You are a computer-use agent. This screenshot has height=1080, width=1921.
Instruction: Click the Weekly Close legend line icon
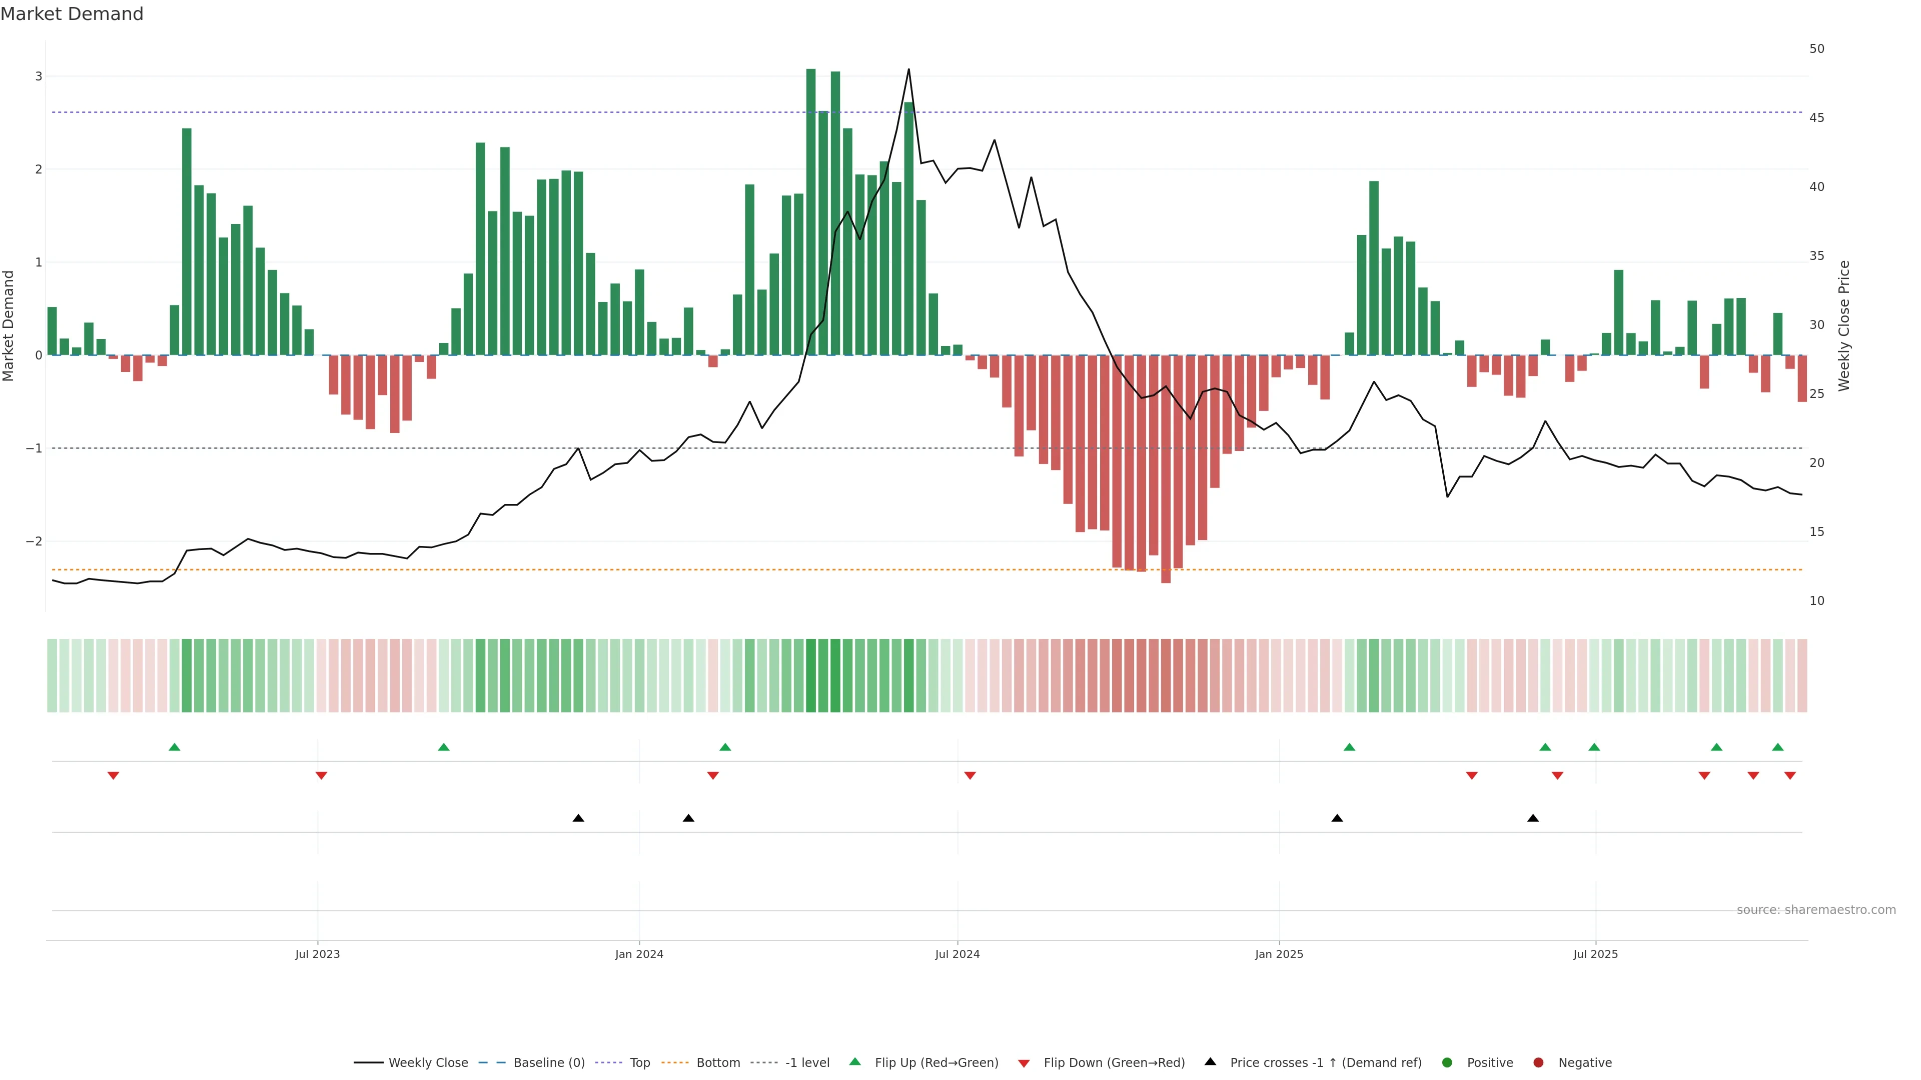click(368, 1062)
